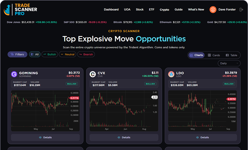
Task: Click the eye icon in LDO Details
Action: coord(197,137)
